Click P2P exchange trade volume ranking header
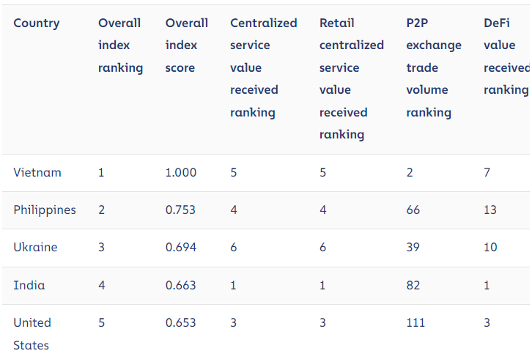 tap(434, 67)
